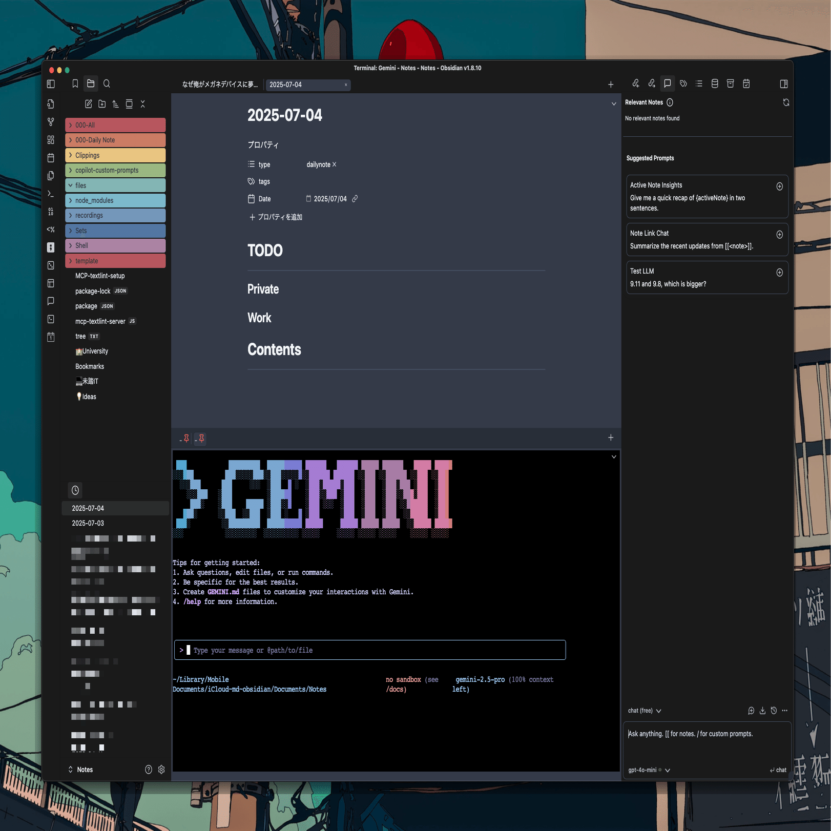Switch to the なぜ俺がメガネデバイス tab
The image size is (831, 831).
(220, 85)
